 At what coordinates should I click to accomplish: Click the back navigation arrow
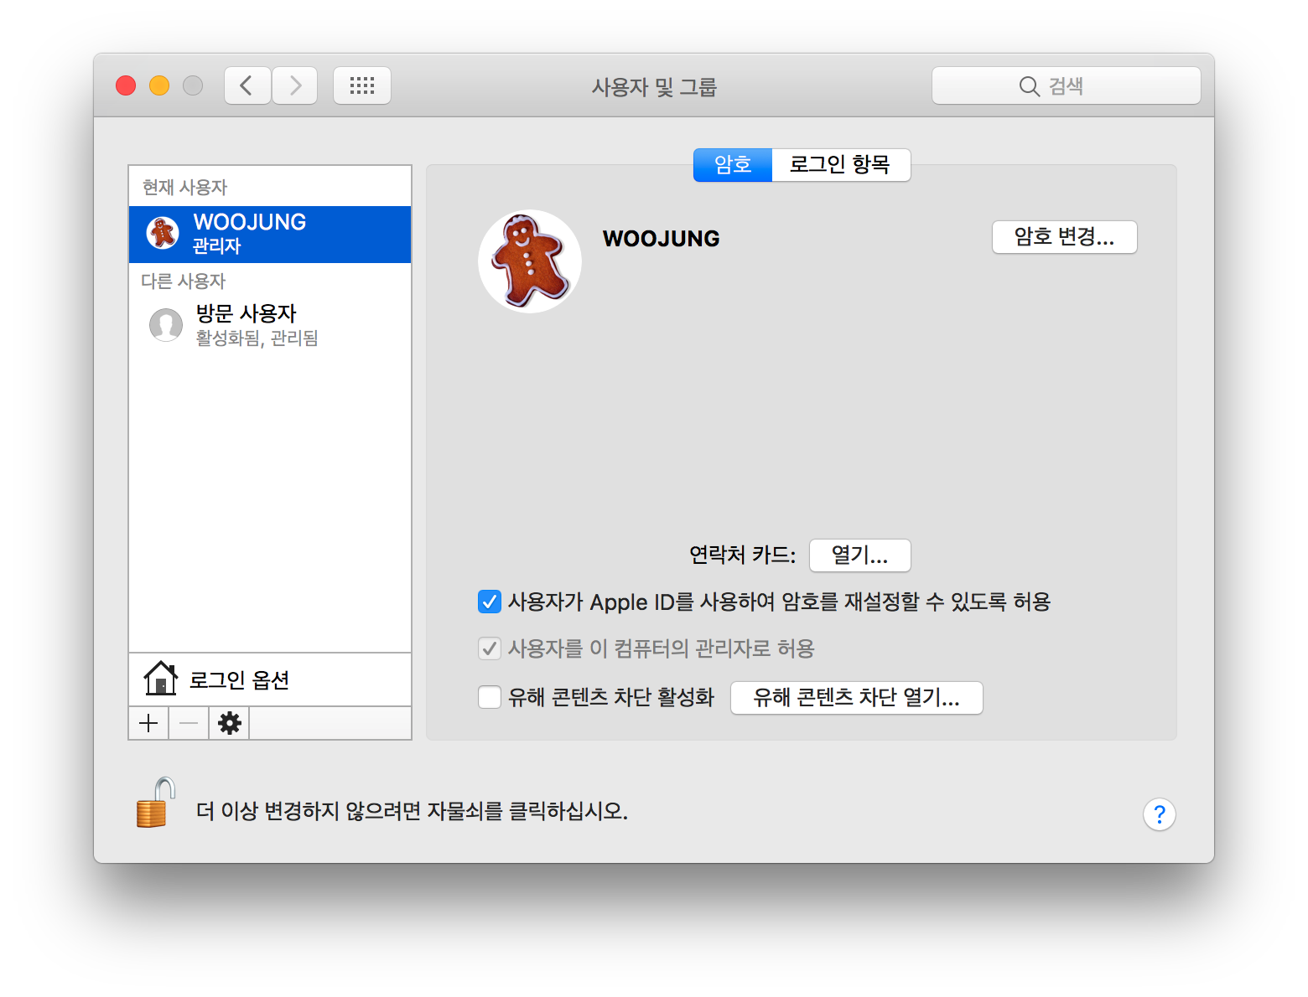(247, 85)
